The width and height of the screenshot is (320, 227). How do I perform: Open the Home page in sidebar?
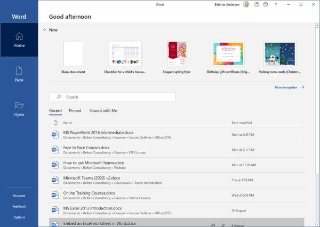[19, 40]
